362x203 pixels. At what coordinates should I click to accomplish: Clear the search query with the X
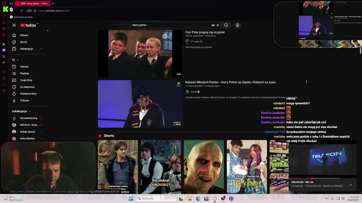tap(218, 25)
